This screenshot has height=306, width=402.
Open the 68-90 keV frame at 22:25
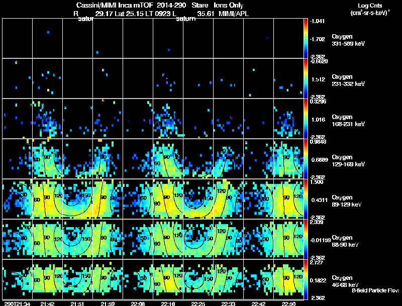[x=198, y=239]
